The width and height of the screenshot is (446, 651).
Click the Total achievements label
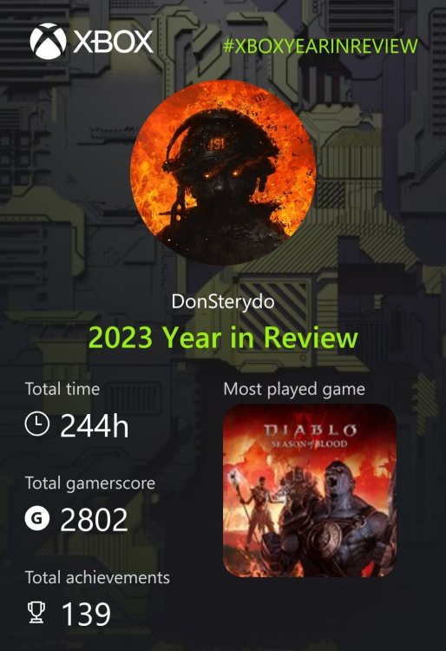[x=97, y=577]
